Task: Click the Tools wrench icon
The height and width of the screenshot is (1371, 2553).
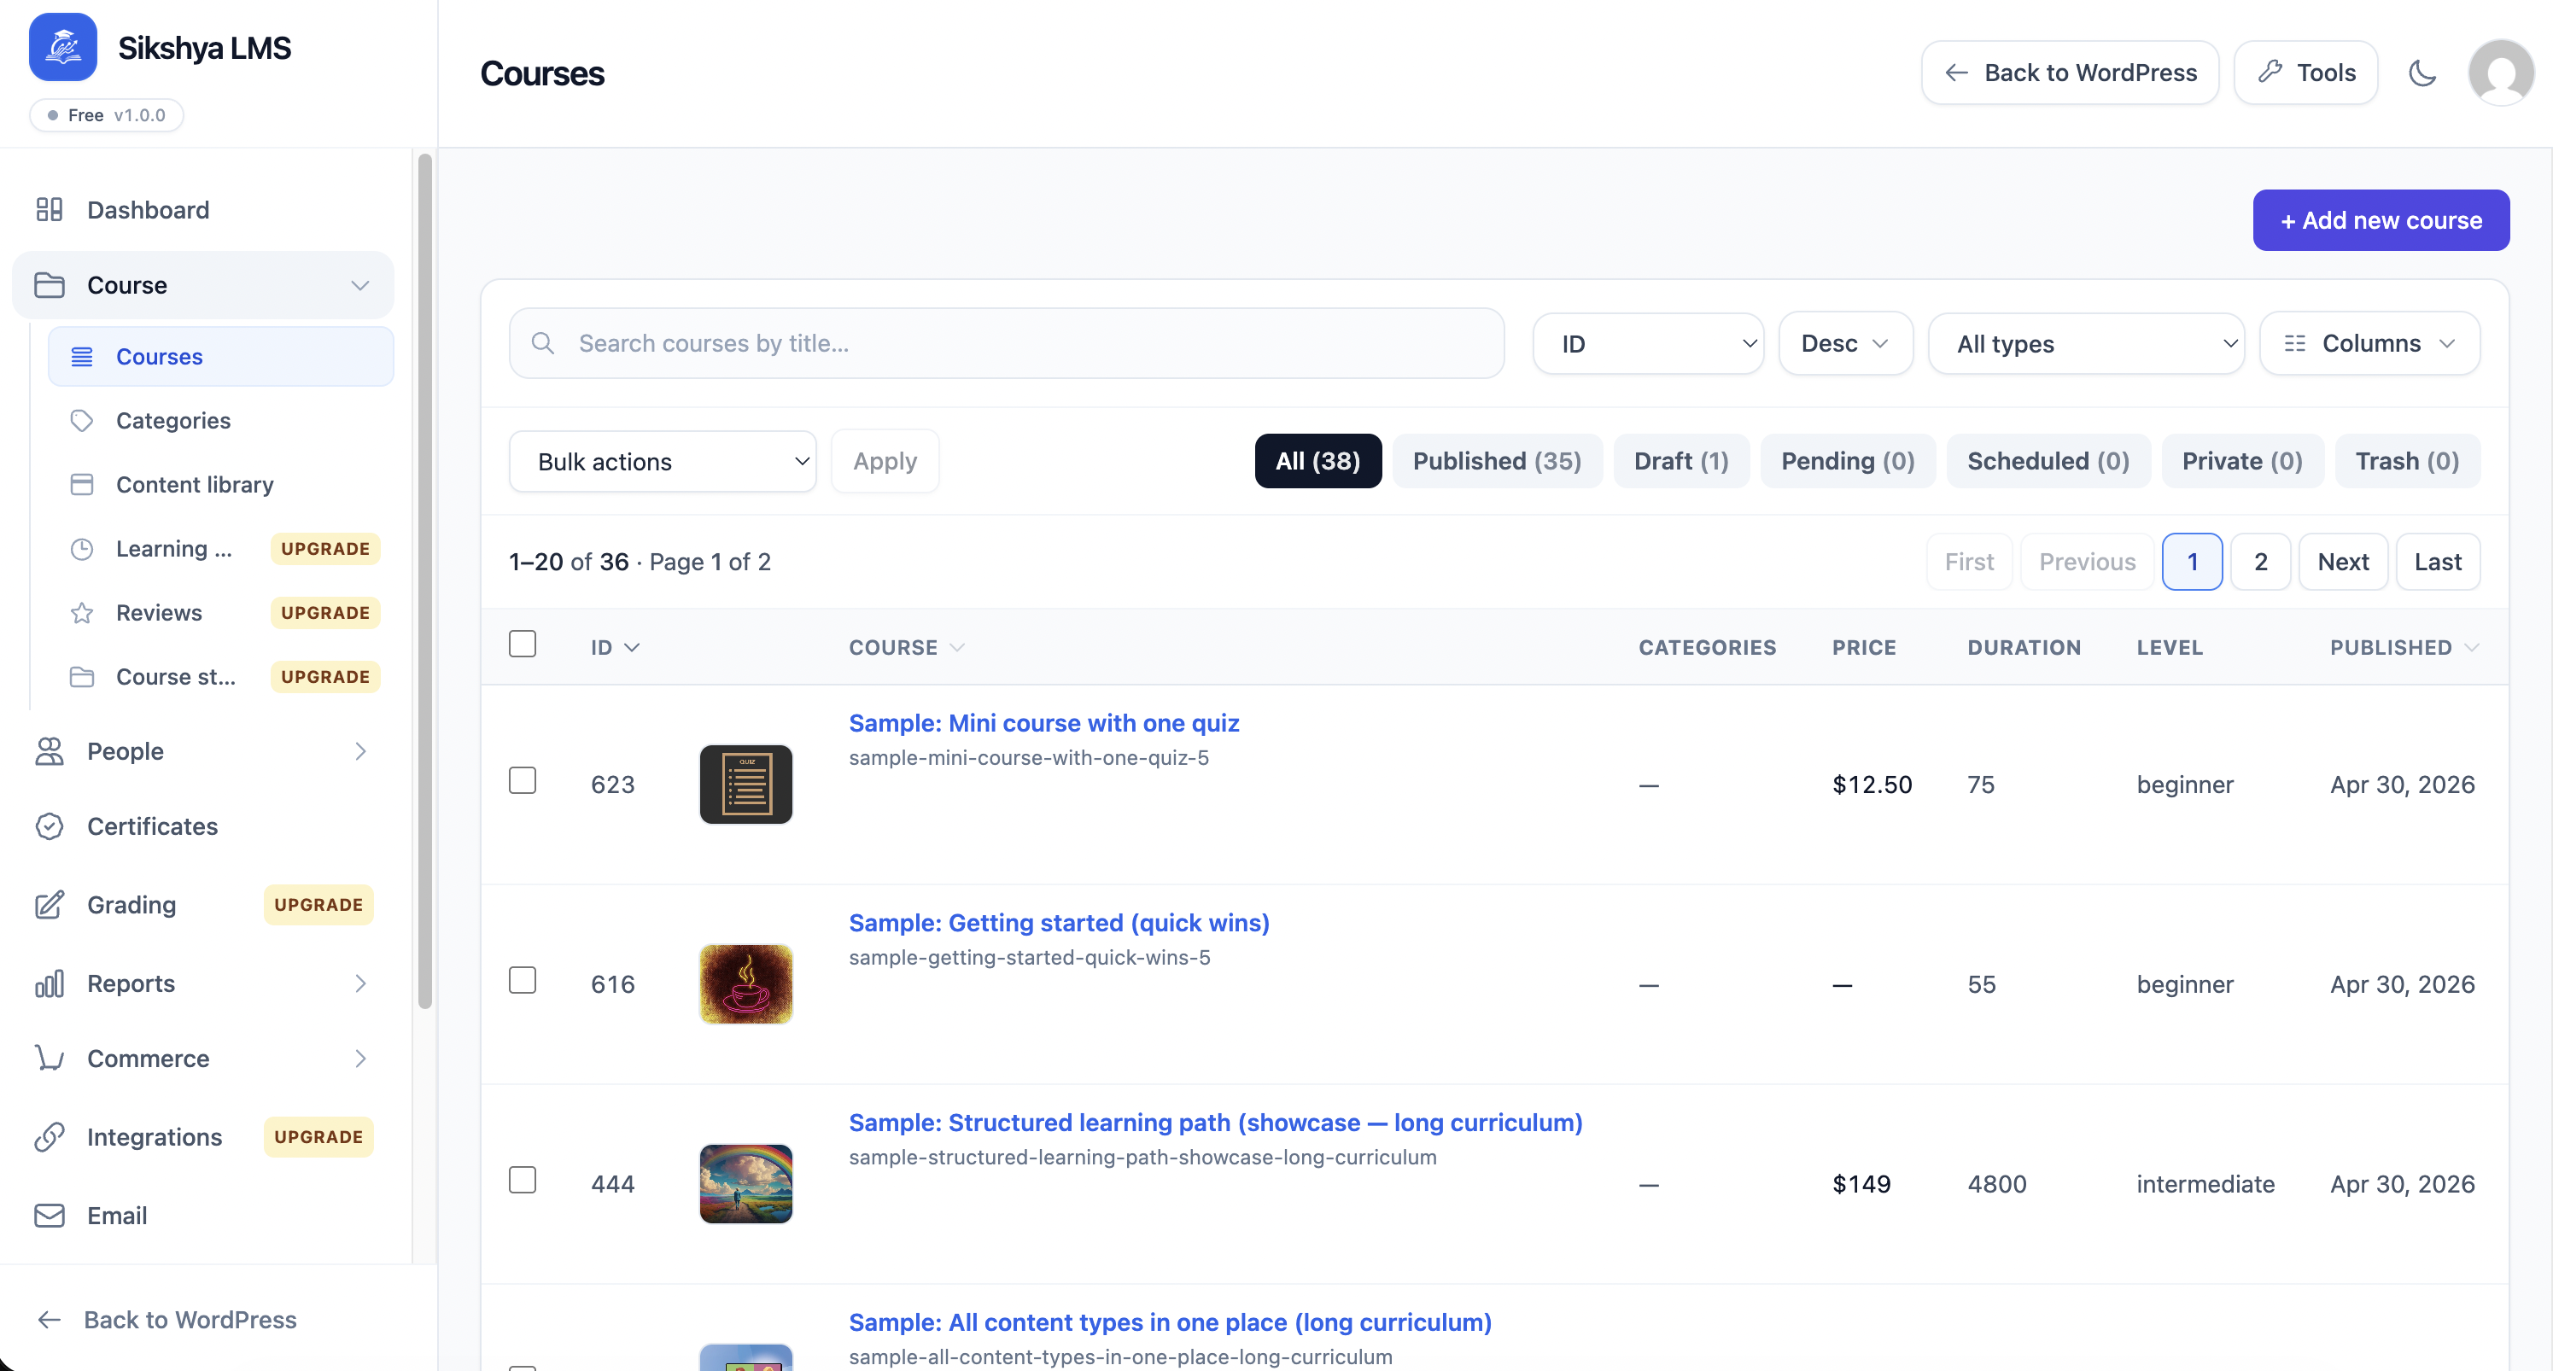Action: [2270, 72]
